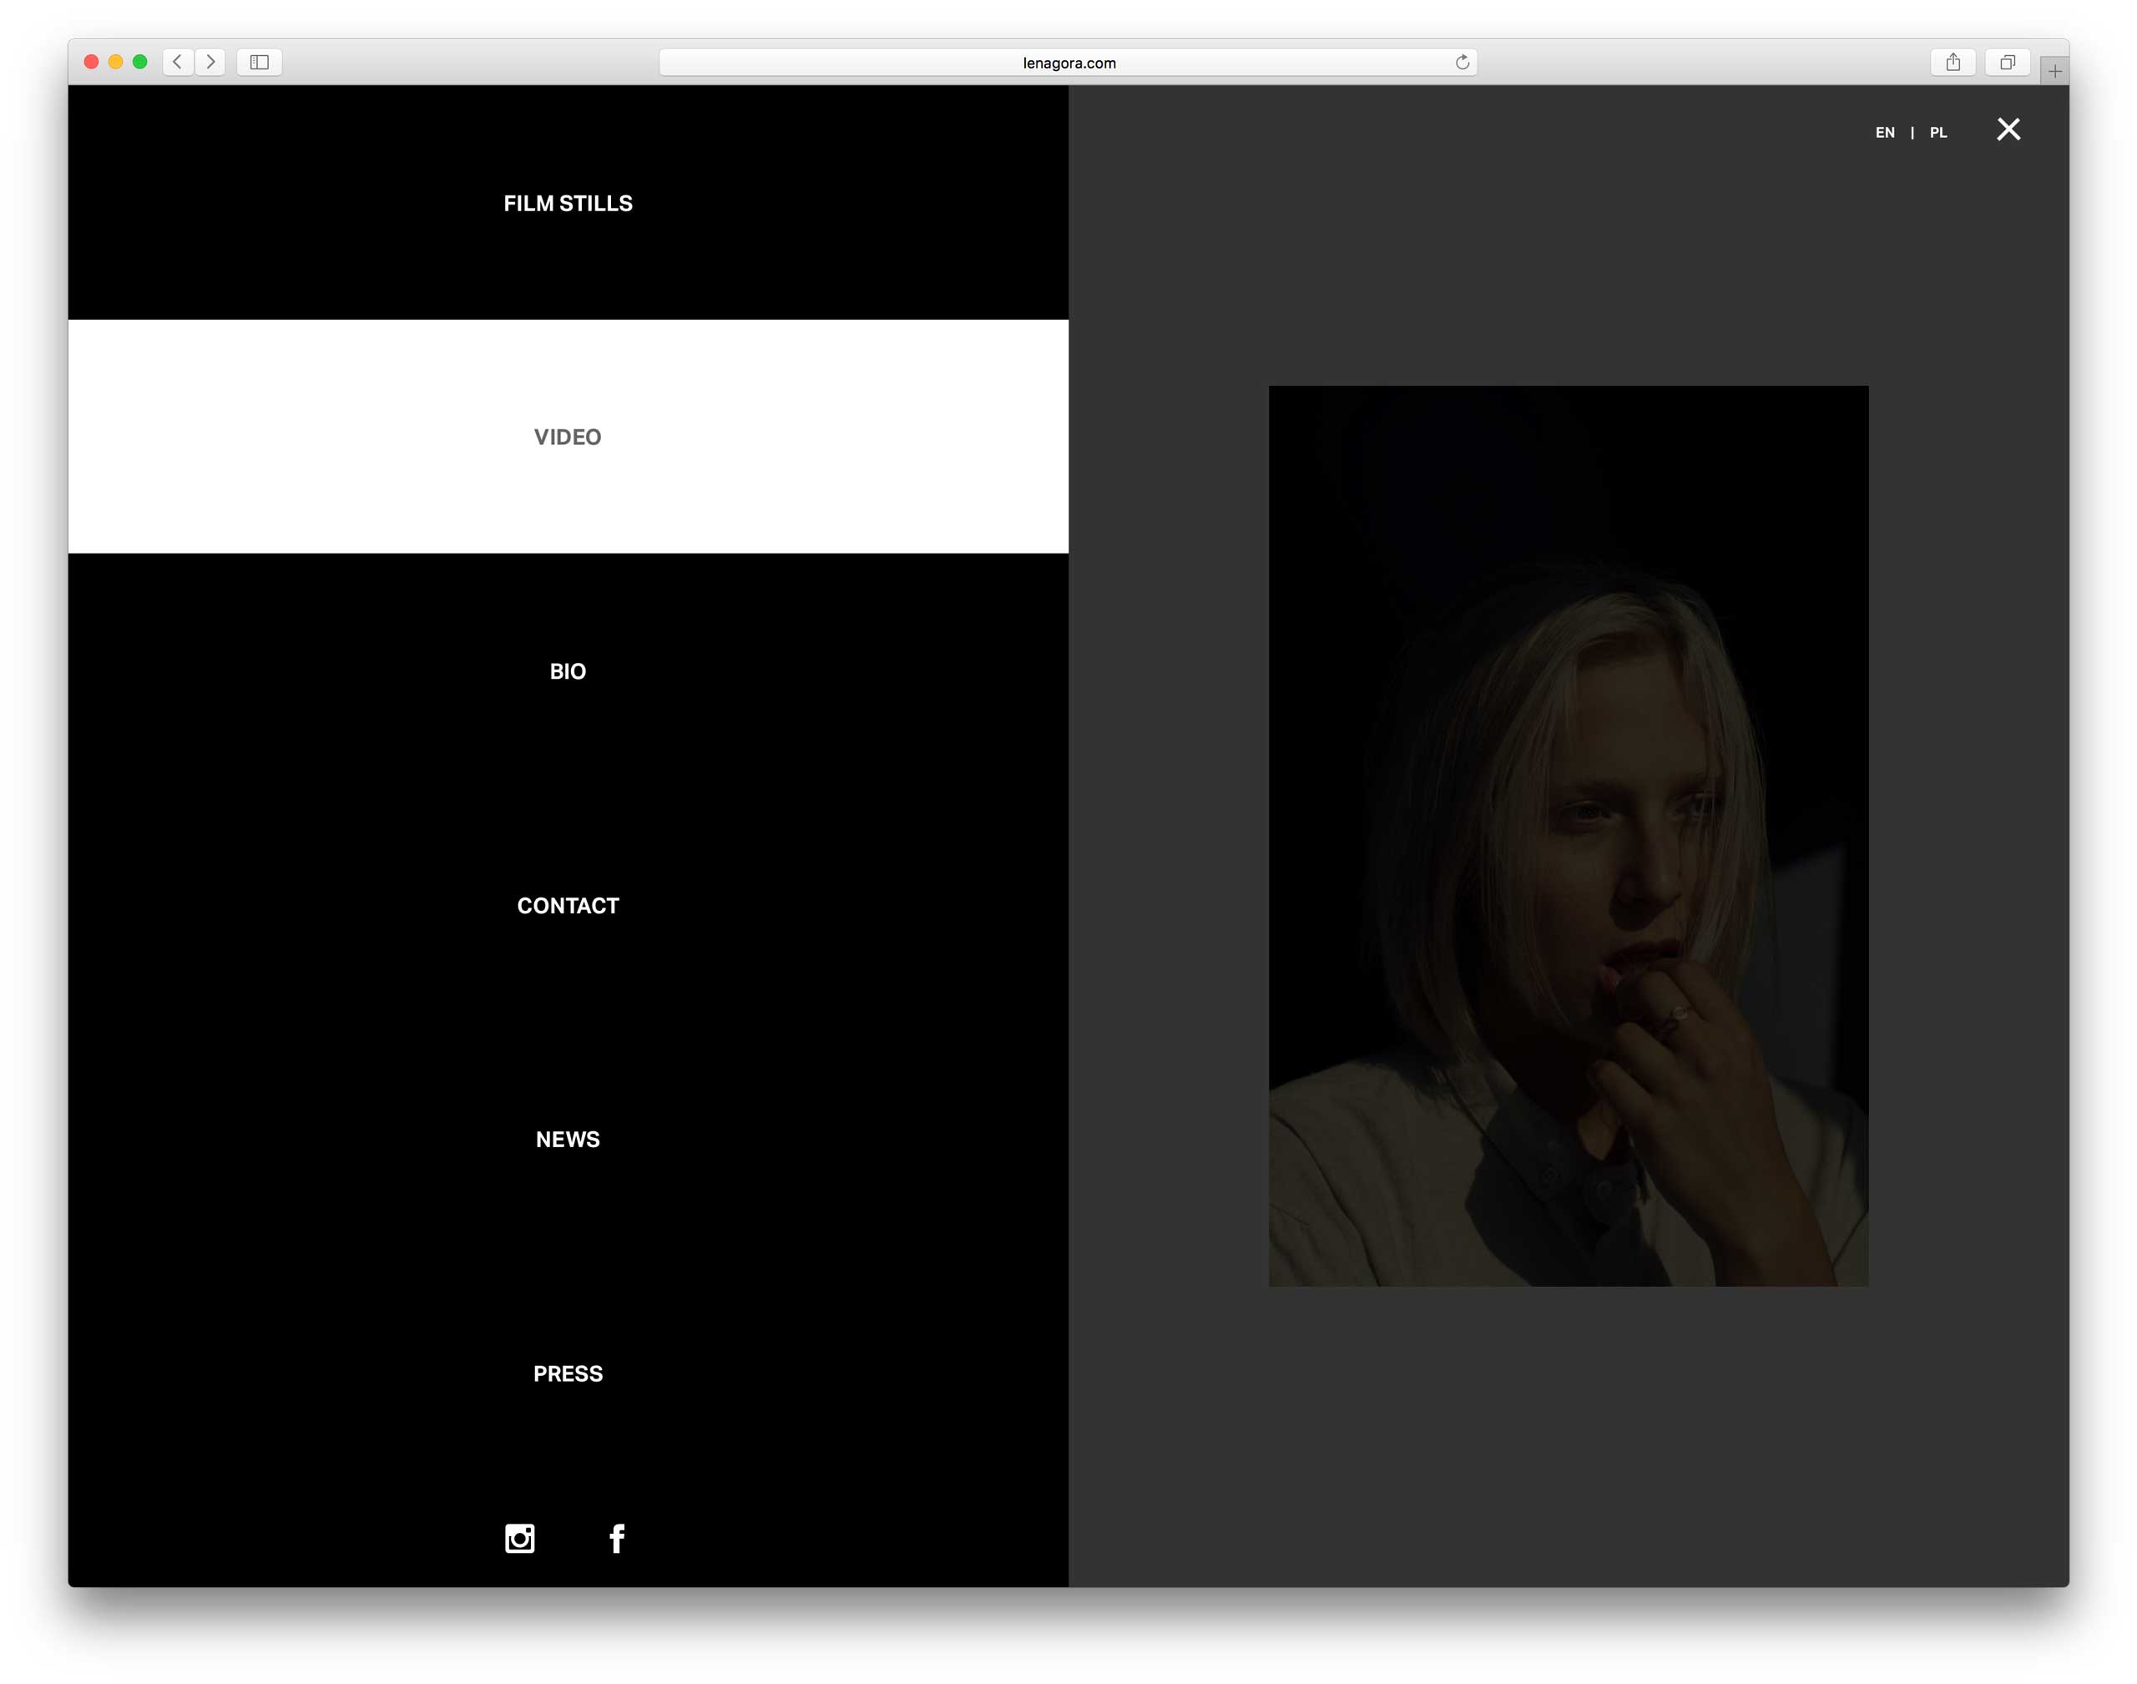2137x1684 pixels.
Task: Click the Safari forward arrow
Action: [210, 62]
